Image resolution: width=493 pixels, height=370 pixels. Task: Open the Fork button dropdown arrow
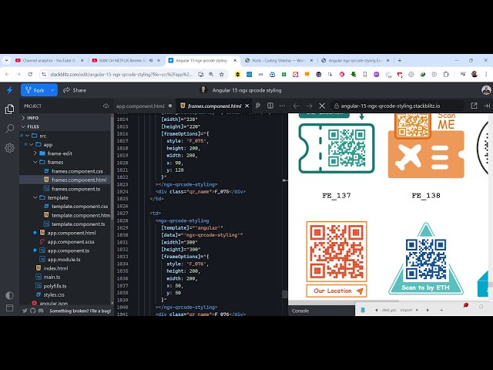pyautogui.click(x=52, y=90)
